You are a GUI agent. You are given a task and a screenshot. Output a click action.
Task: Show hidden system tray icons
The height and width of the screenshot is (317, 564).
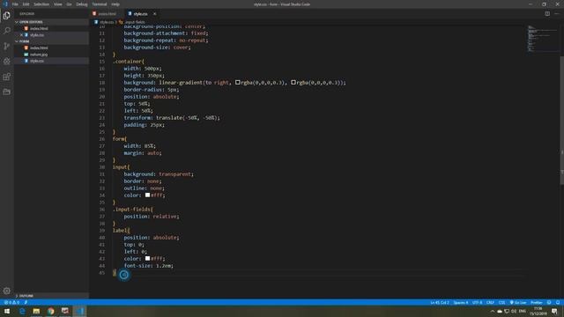point(493,311)
